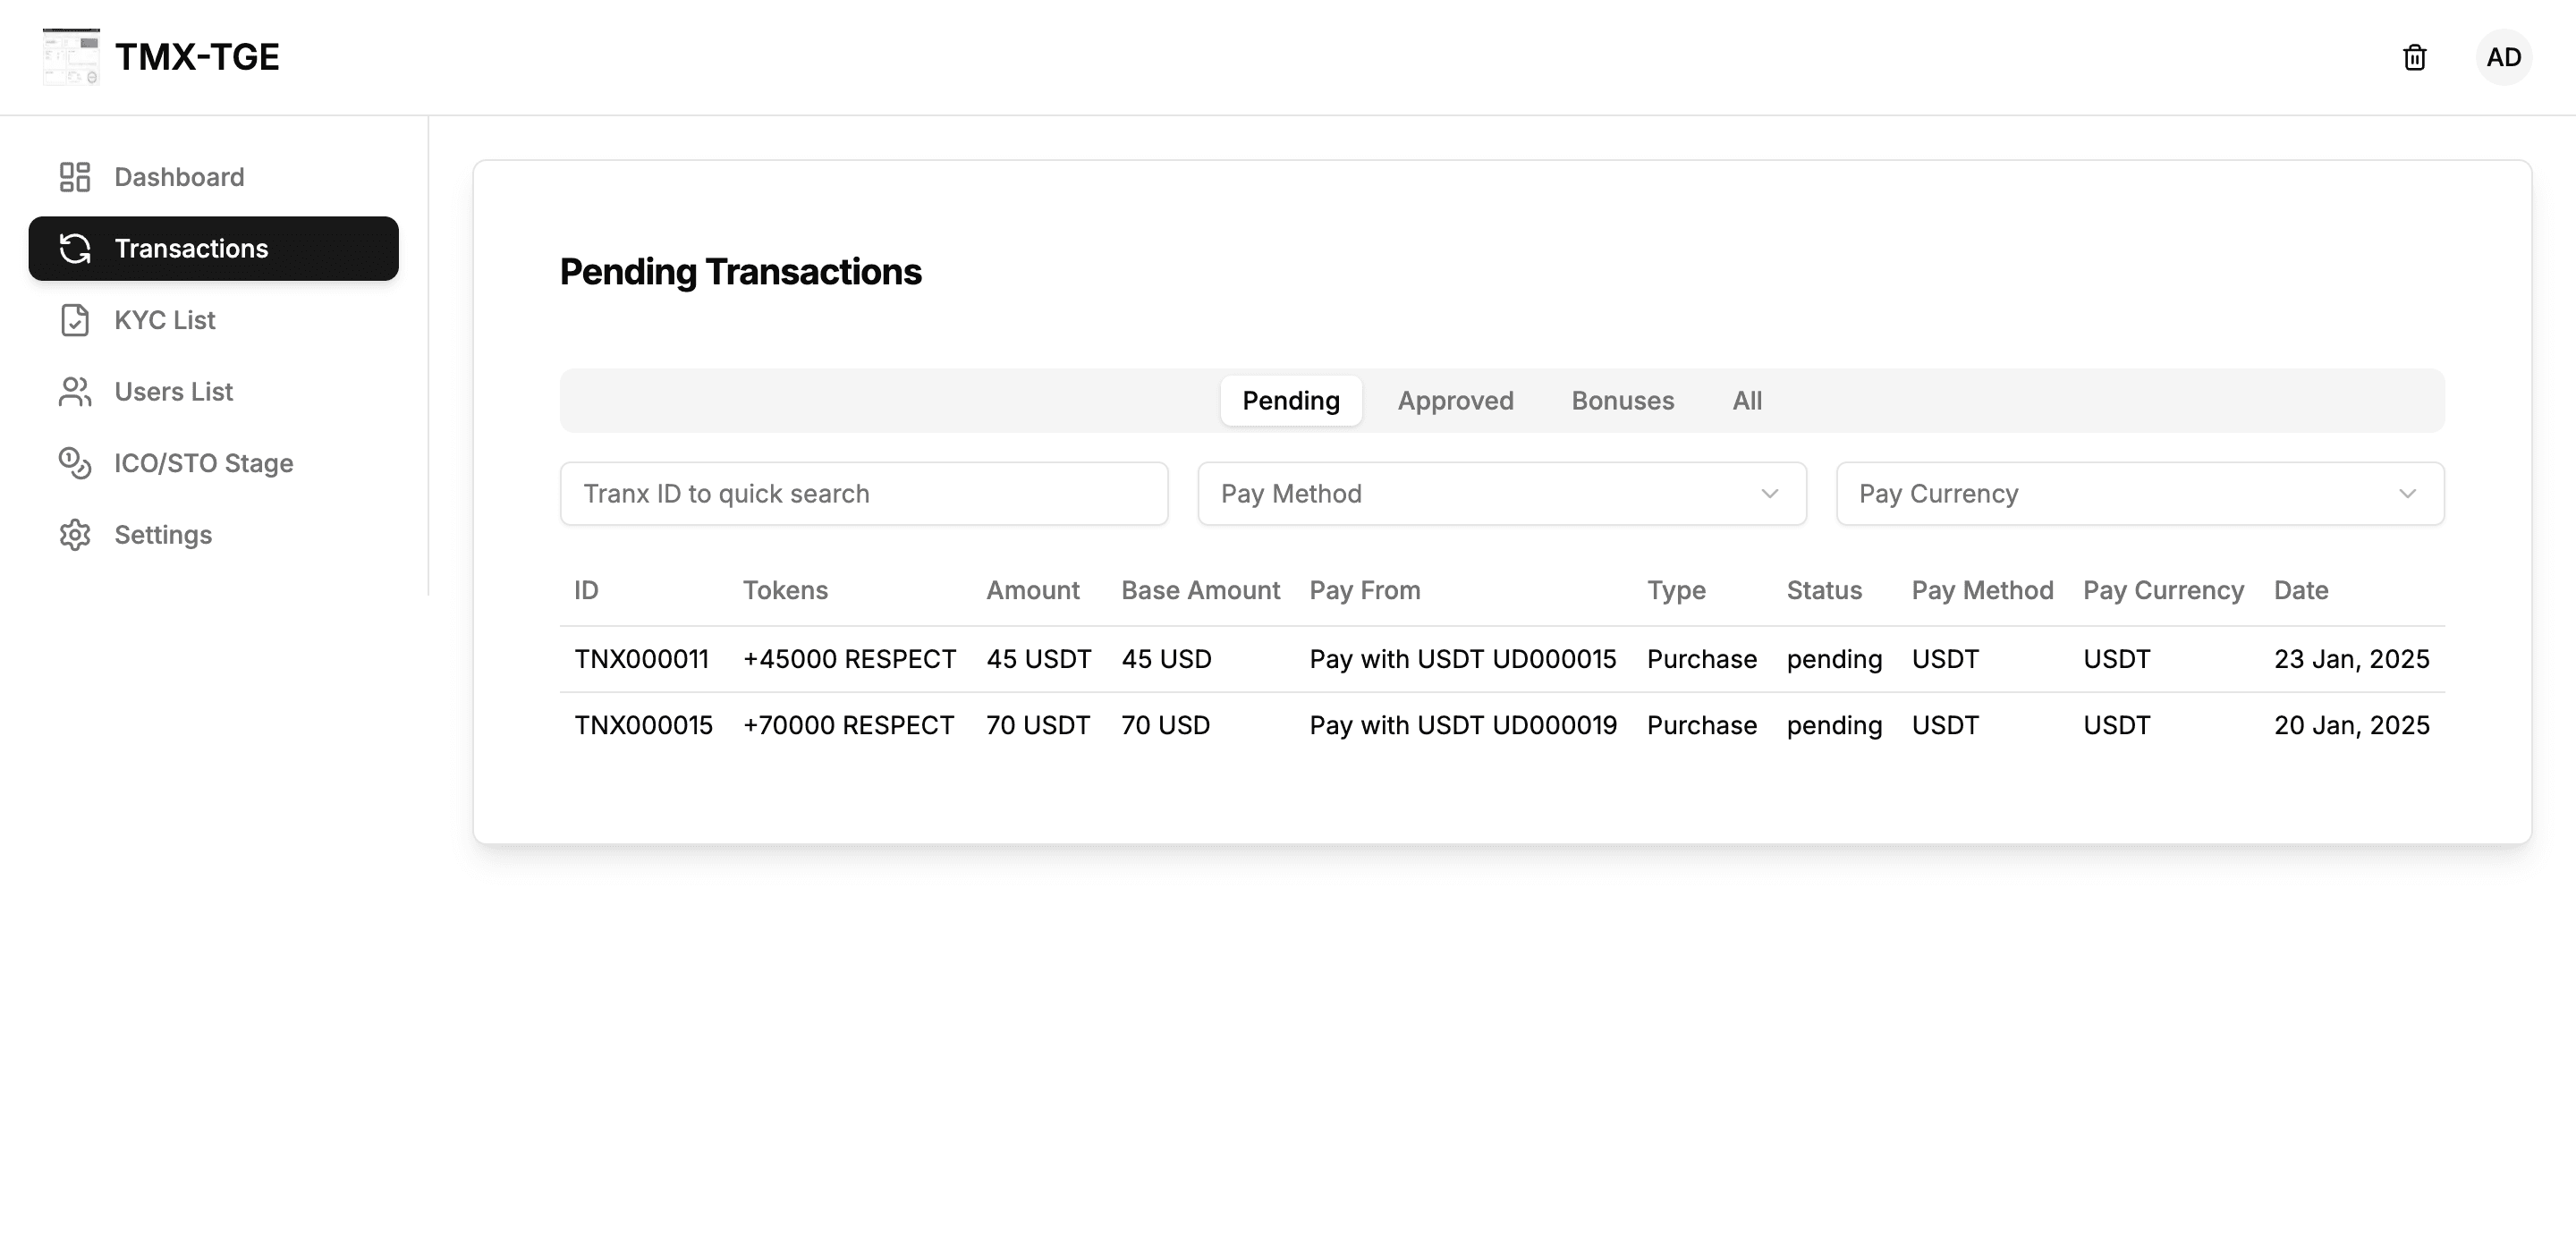Click Pay with USDT UD000019 cell
2576x1252 pixels.
1463,726
